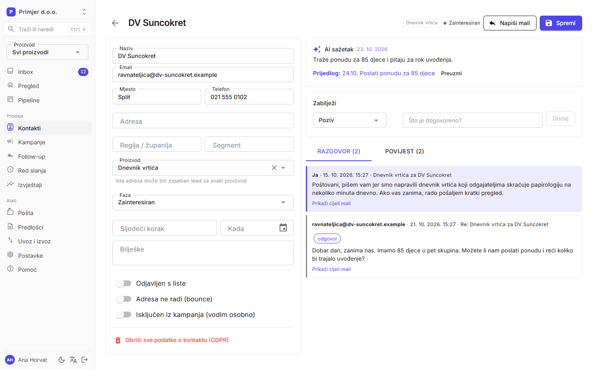Image resolution: width=592 pixels, height=370 pixels.
Task: Open Kampanje megaphone item
Action: click(x=48, y=142)
